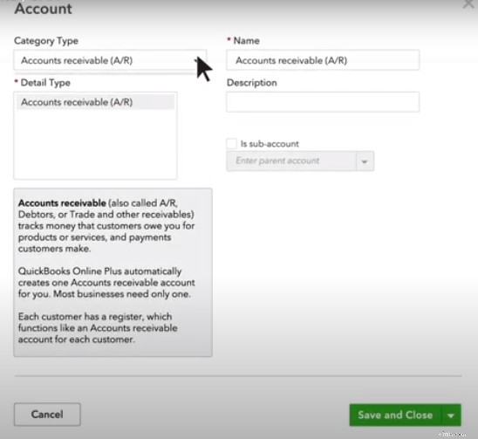Cancel the account dialog

pos(47,415)
